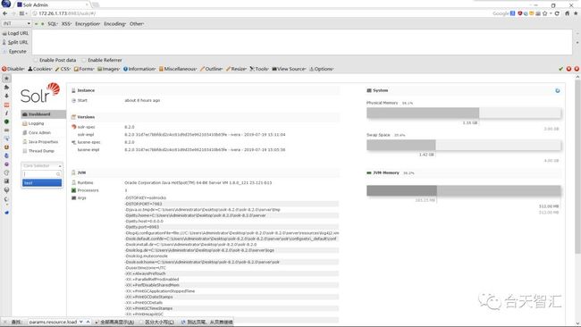This screenshot has height=327, width=581.
Task: Open Java Properties in Solr sidebar
Action: (44, 142)
